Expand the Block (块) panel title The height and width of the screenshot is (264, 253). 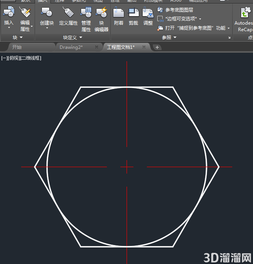(x=18, y=37)
